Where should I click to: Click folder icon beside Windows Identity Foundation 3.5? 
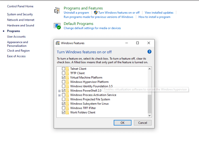(x=67, y=86)
